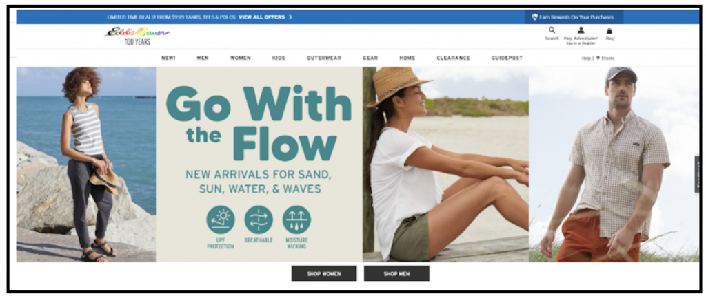Click Earn Rewards On Your Purchases banner

click(574, 17)
